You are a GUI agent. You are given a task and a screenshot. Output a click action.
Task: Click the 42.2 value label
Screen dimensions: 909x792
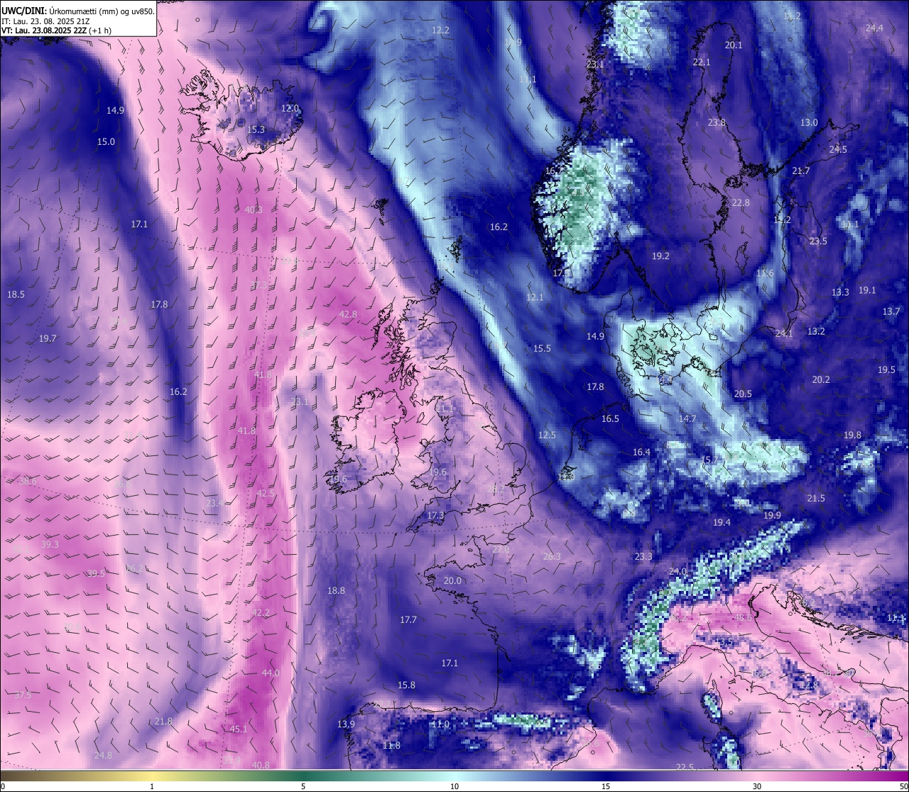pos(261,612)
